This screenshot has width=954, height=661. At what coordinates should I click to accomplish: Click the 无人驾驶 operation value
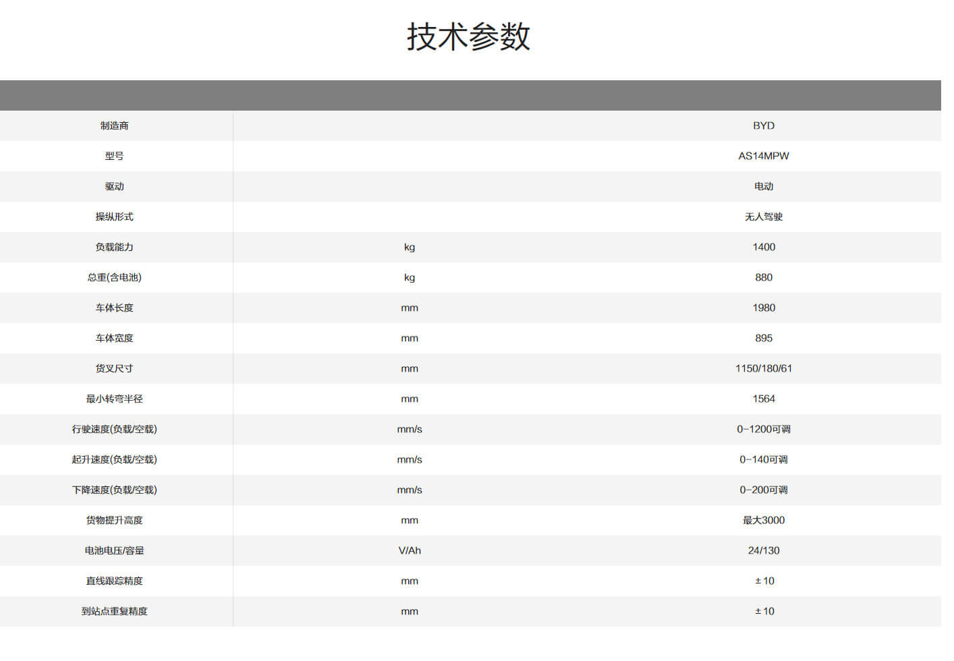[x=763, y=217]
